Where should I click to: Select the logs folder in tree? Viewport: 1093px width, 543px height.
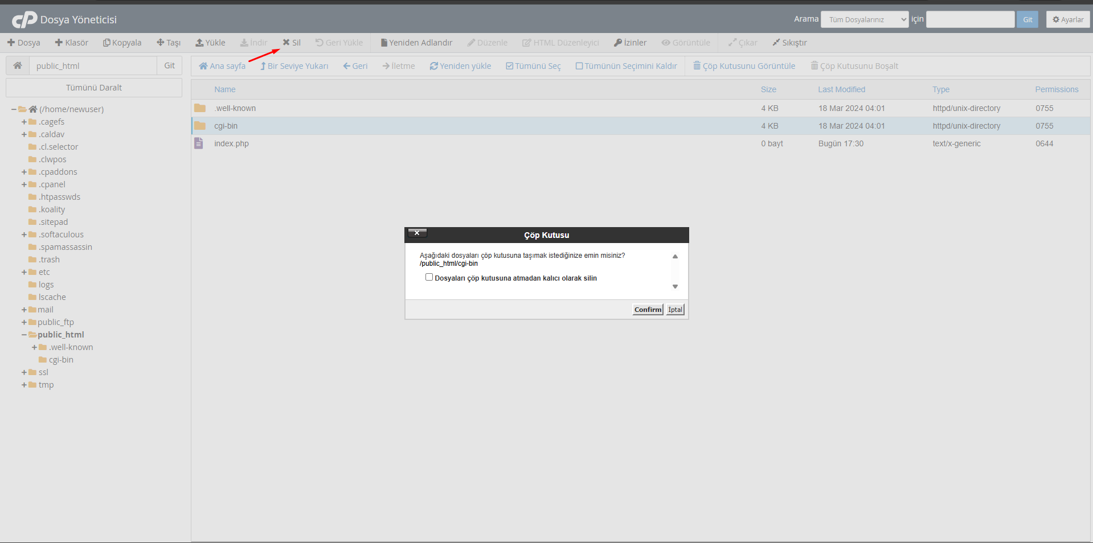coord(46,285)
